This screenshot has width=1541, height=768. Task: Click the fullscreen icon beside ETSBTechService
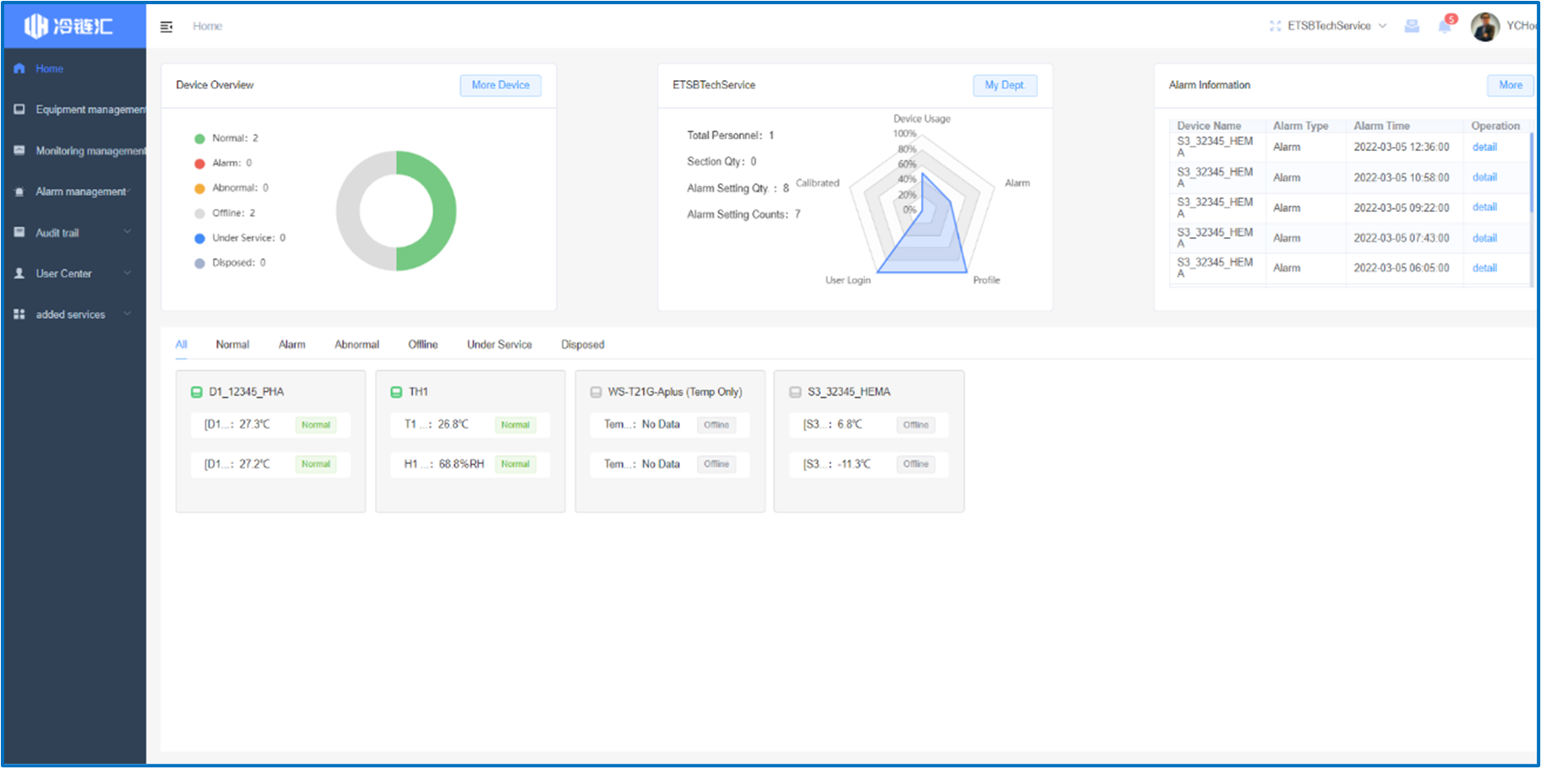click(1275, 26)
